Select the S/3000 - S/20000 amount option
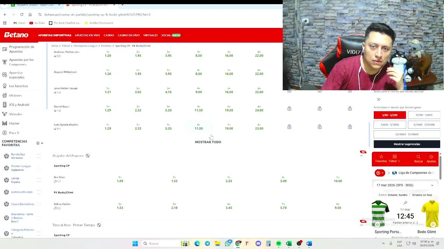The image size is (444, 249). click(424, 125)
